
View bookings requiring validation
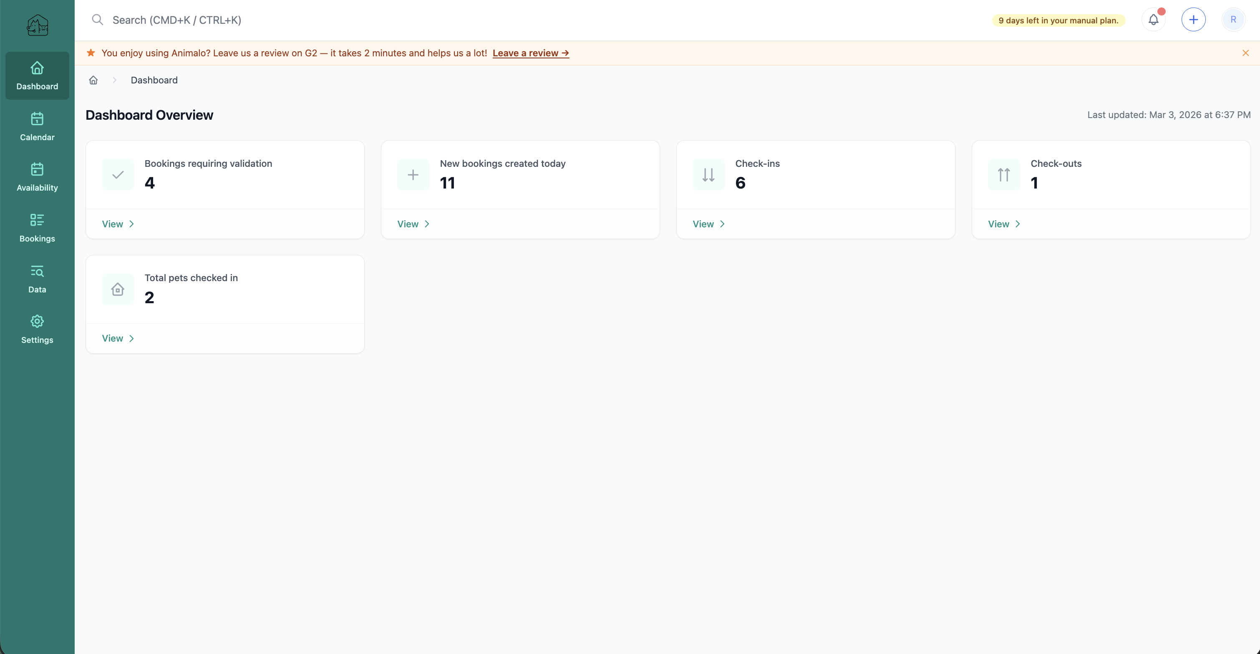tap(118, 224)
